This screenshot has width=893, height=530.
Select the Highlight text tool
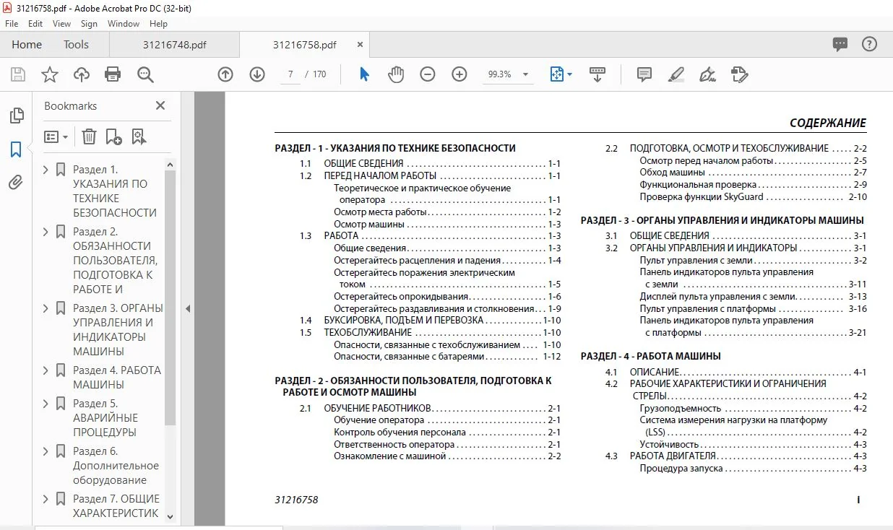[676, 74]
